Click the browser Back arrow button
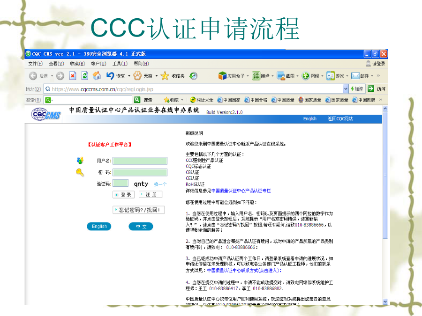This screenshot has height=316, width=422. 33,76
